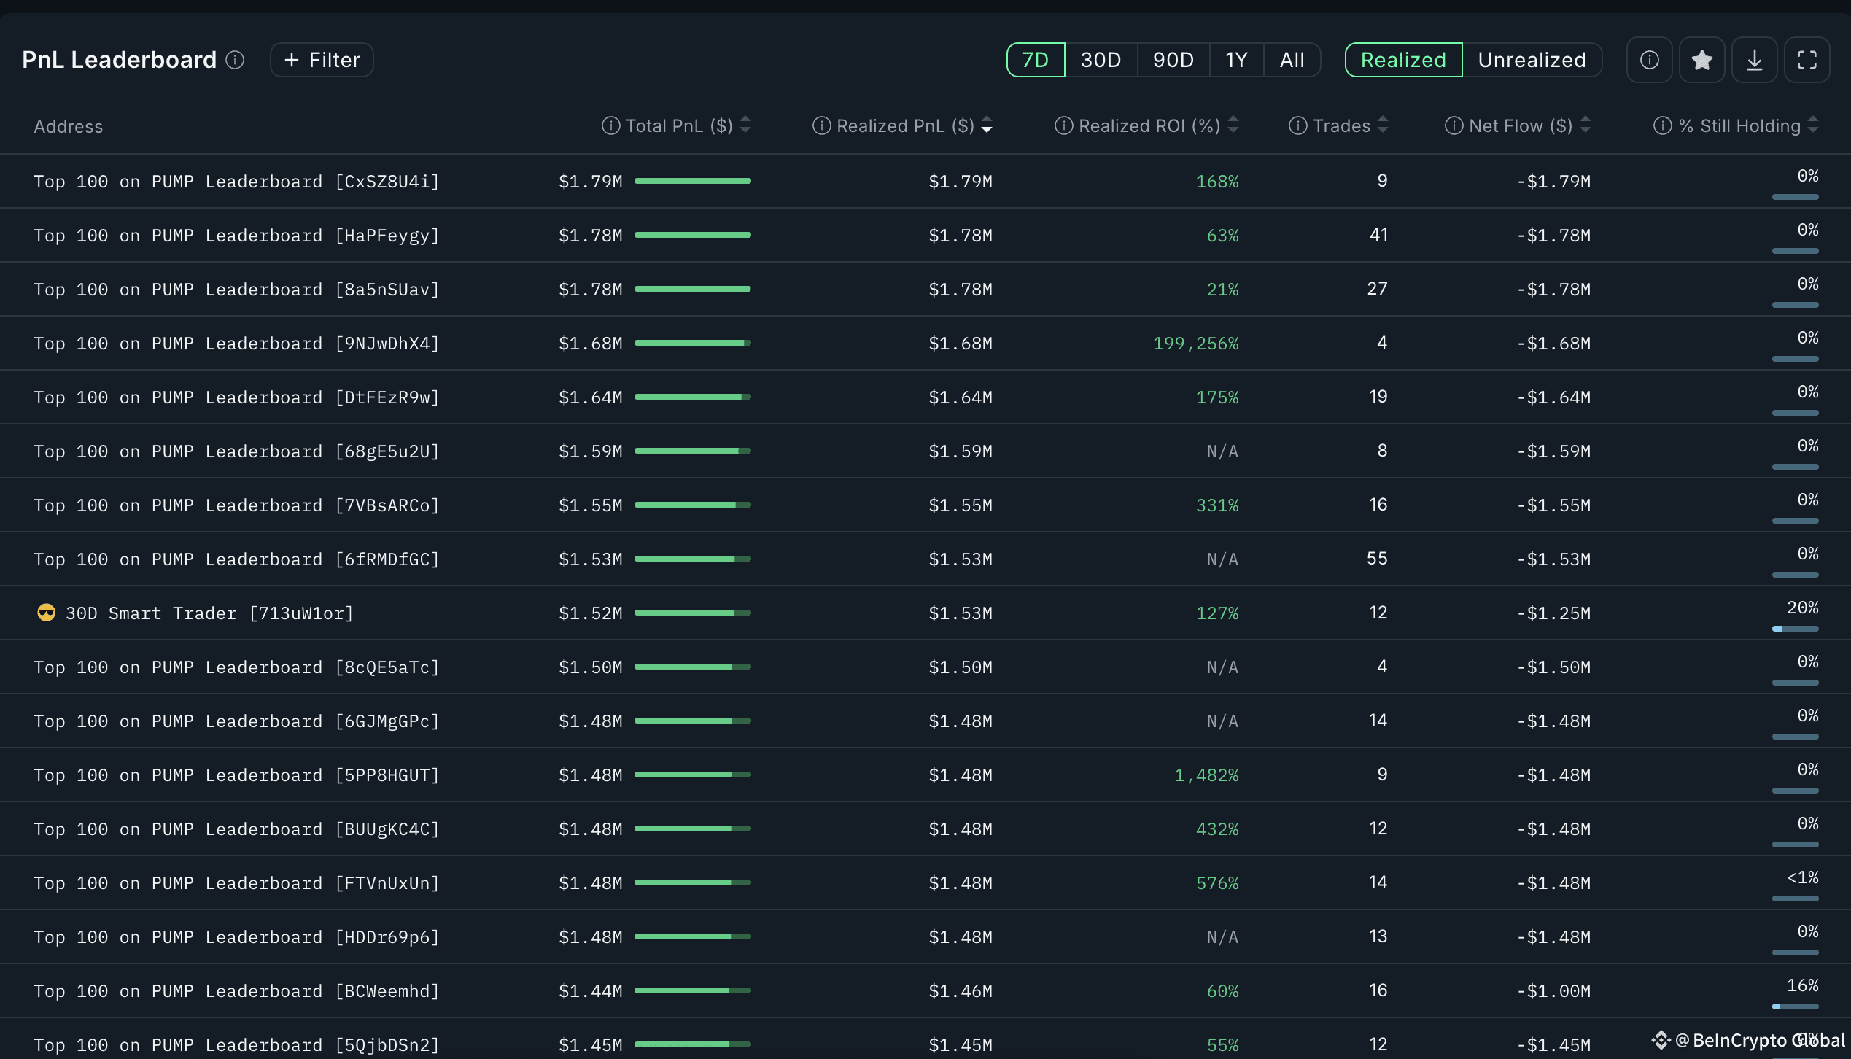Image resolution: width=1851 pixels, height=1059 pixels.
Task: Open address FTVnUxUn leaderboard entry
Action: click(x=237, y=882)
